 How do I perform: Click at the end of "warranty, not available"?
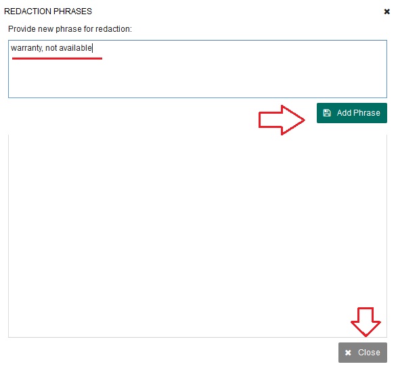92,48
